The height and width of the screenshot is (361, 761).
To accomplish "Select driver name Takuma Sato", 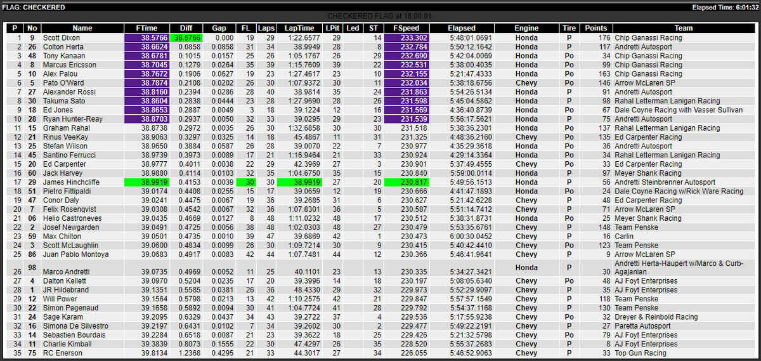I will pyautogui.click(x=62, y=101).
